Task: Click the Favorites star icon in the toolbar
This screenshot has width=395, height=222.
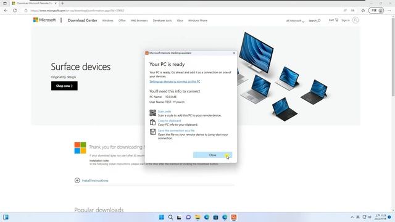Action: coord(363,10)
